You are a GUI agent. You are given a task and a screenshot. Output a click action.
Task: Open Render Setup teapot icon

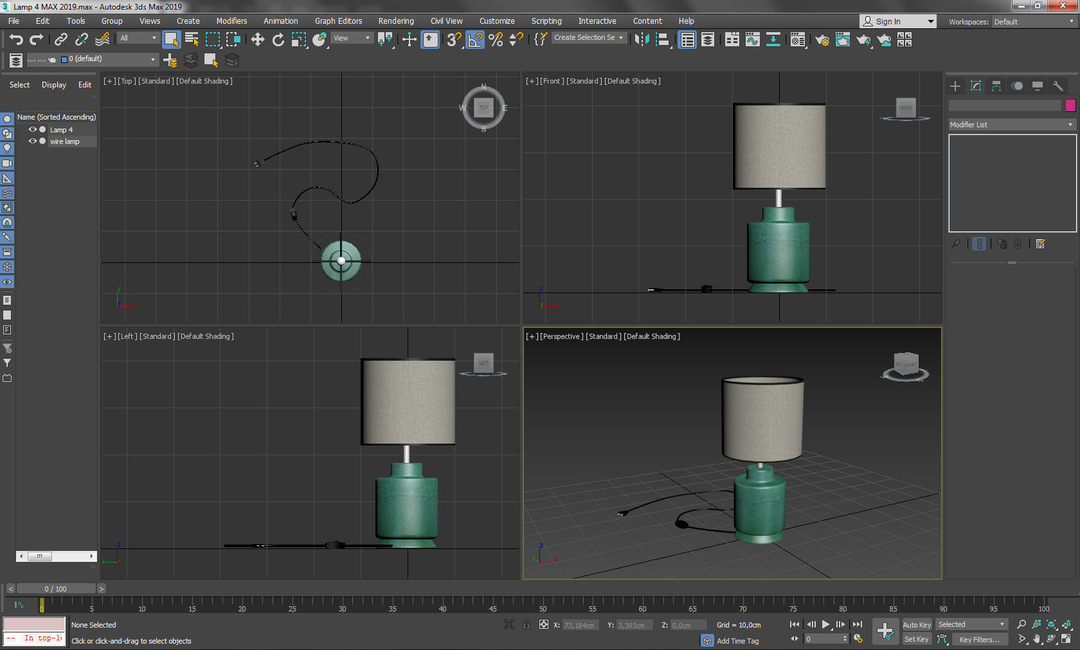(822, 40)
